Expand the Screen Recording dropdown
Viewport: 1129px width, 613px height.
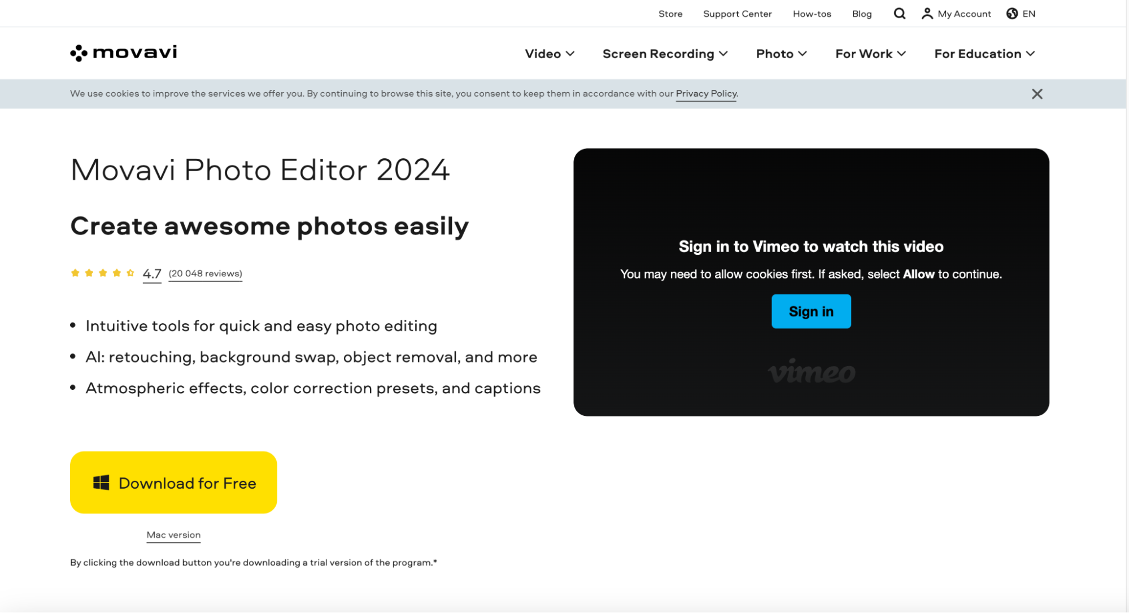point(665,54)
